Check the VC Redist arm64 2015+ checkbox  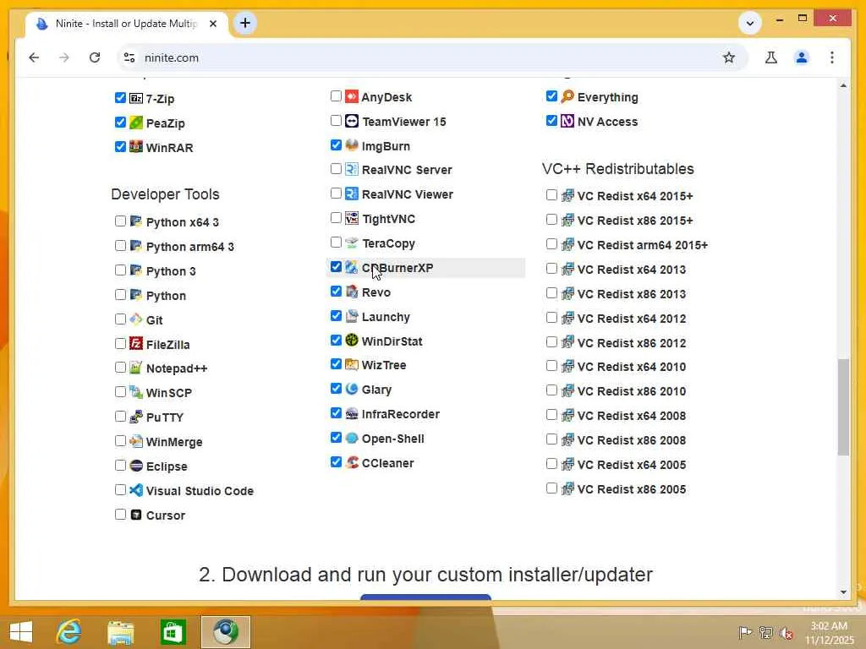tap(551, 244)
